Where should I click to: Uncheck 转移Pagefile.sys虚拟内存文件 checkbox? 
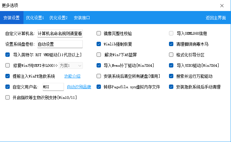[99, 87]
